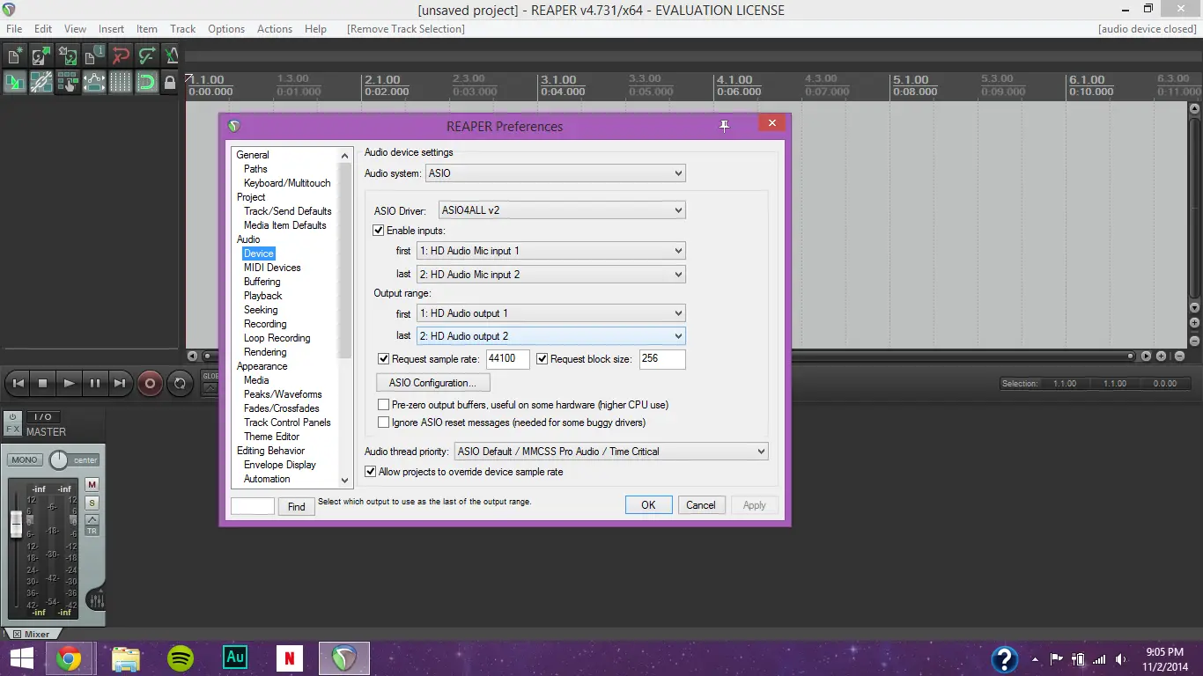This screenshot has width=1203, height=676.
Task: Toggle grid lines toolbar icon
Action: pos(120,82)
